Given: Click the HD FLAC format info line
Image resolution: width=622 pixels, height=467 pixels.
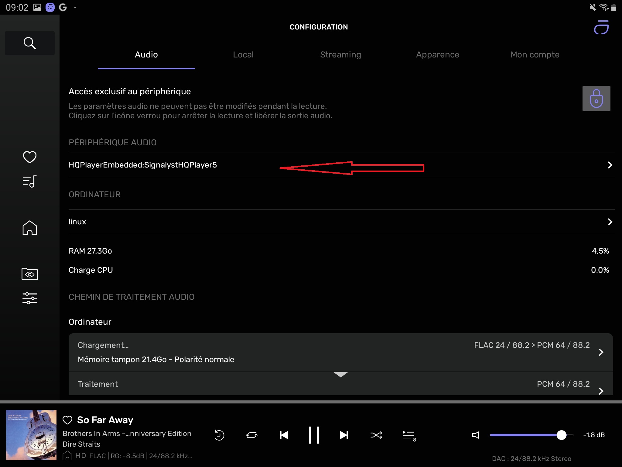Looking at the screenshot, I should click(x=134, y=456).
